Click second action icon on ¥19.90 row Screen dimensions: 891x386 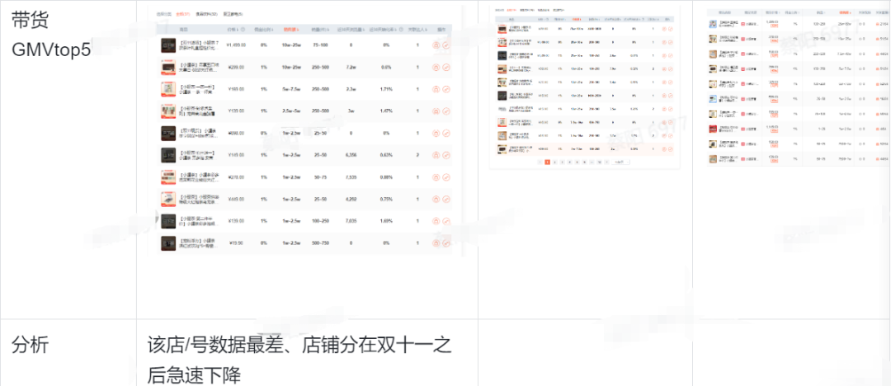pyautogui.click(x=445, y=244)
